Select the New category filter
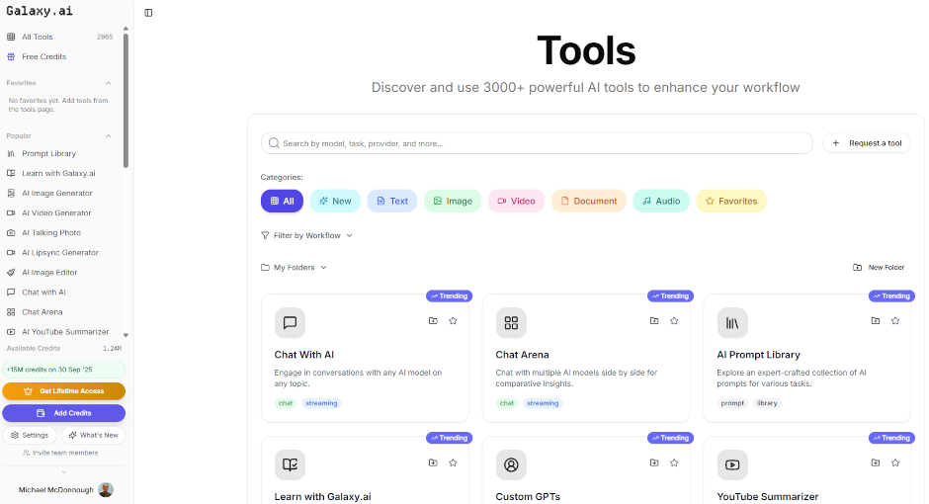The width and height of the screenshot is (929, 504). click(335, 202)
